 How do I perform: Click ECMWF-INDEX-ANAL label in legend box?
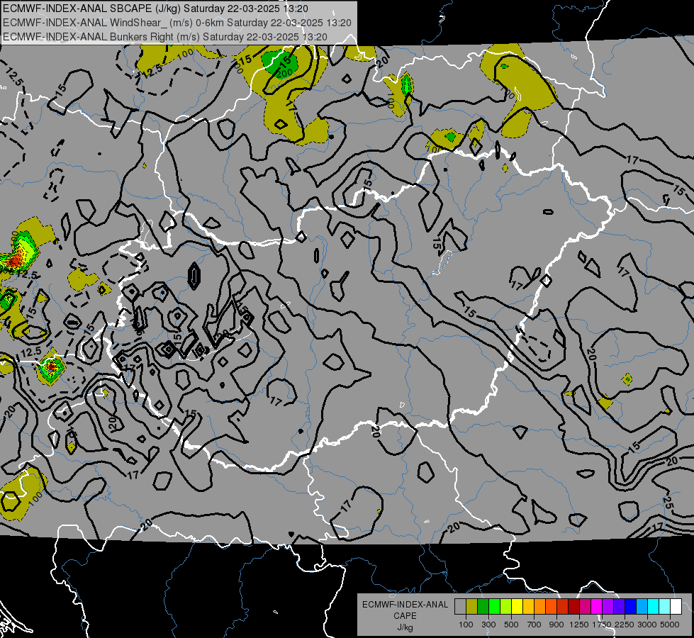(x=405, y=605)
